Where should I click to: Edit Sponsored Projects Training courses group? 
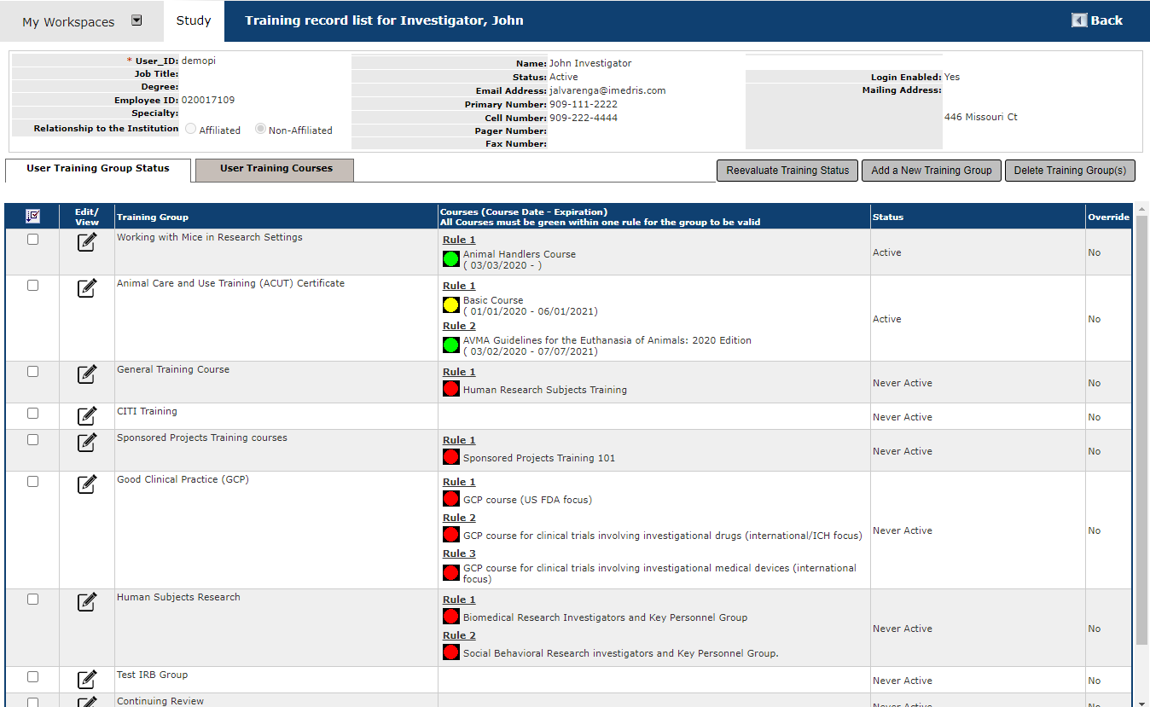[x=87, y=443]
